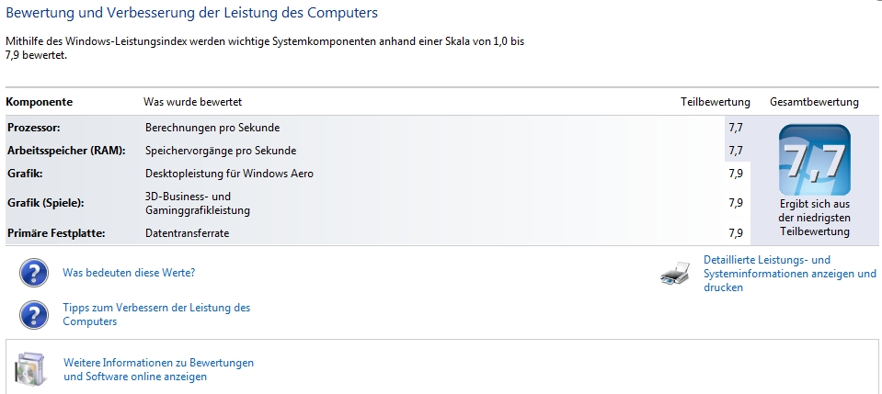Click the 'Was wurde bewertet' column header

coord(193,102)
